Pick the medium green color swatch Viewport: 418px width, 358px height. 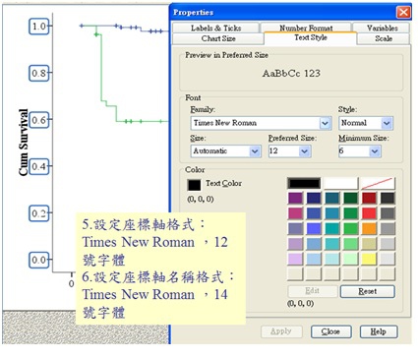pos(350,228)
